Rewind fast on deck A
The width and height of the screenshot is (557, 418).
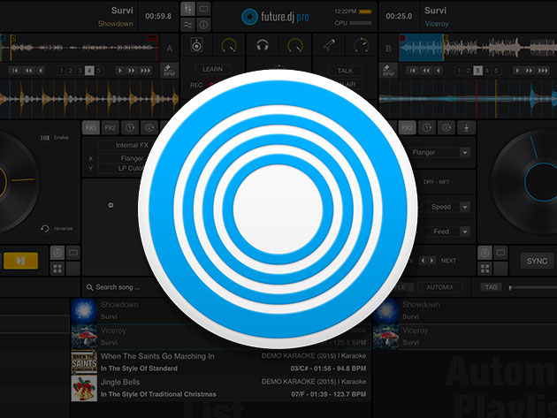[28, 71]
